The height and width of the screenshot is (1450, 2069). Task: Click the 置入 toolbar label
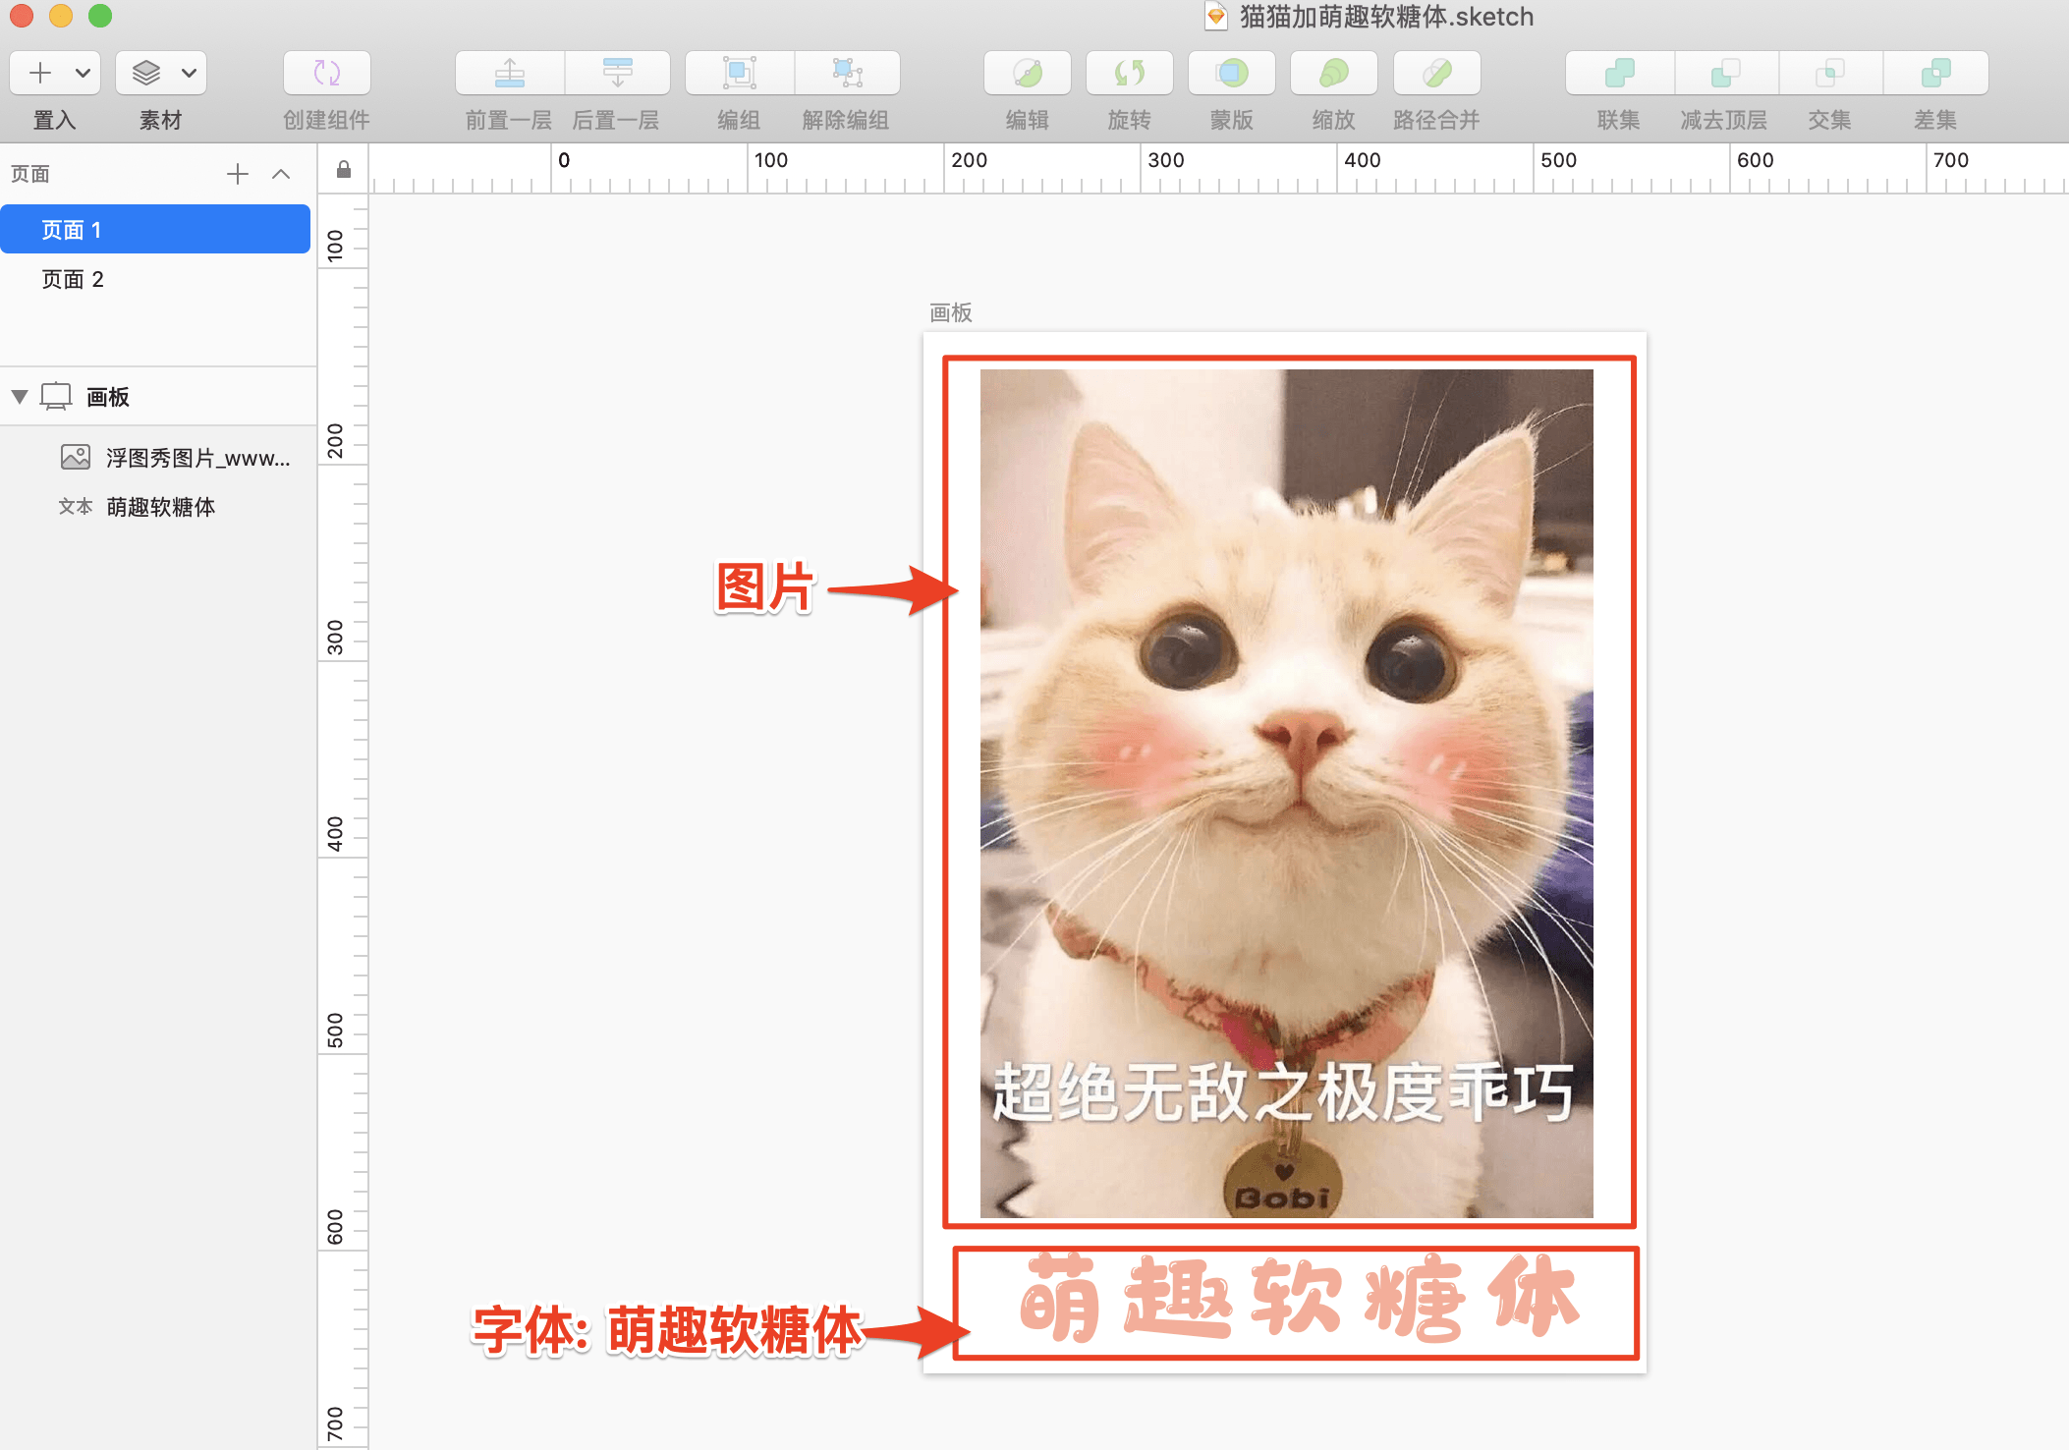tap(54, 120)
